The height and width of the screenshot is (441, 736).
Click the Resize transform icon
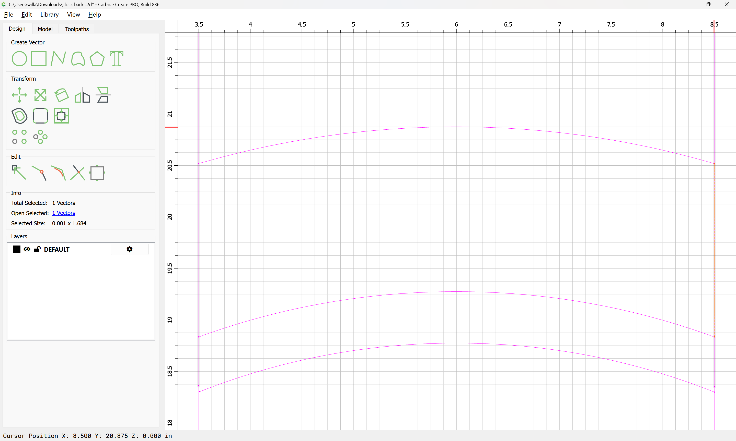40,95
